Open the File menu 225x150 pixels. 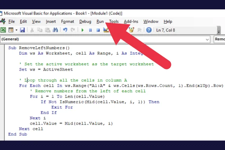pos(12,21)
